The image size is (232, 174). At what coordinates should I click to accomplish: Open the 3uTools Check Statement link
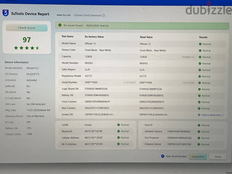tap(88, 15)
